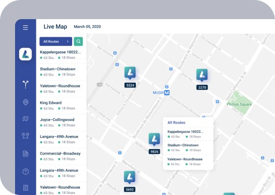Select bus marker labeled 0692

[x=130, y=177]
